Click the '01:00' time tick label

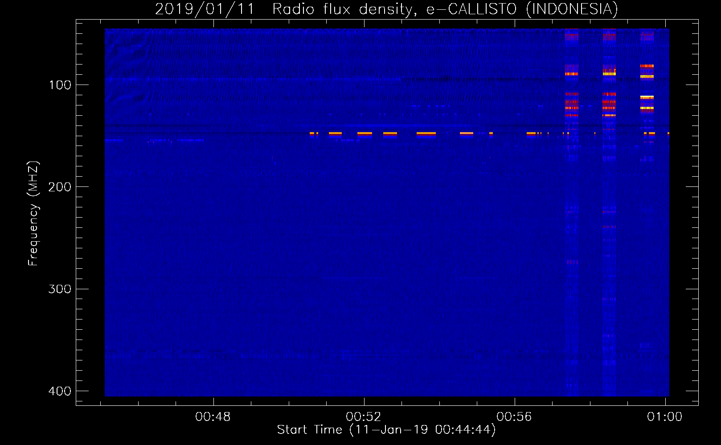[x=665, y=417]
